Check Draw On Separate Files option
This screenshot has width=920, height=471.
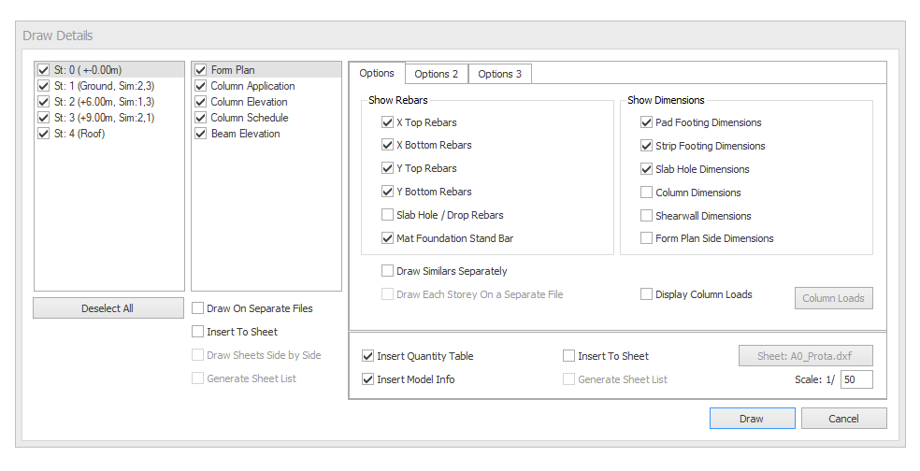tap(198, 308)
